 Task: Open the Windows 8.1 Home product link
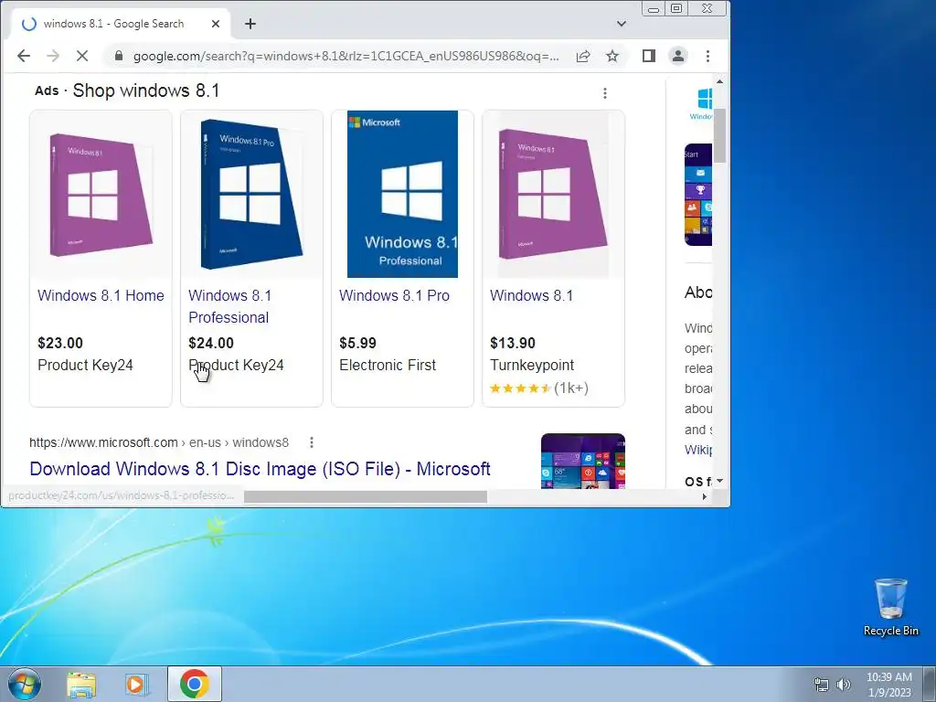(101, 295)
